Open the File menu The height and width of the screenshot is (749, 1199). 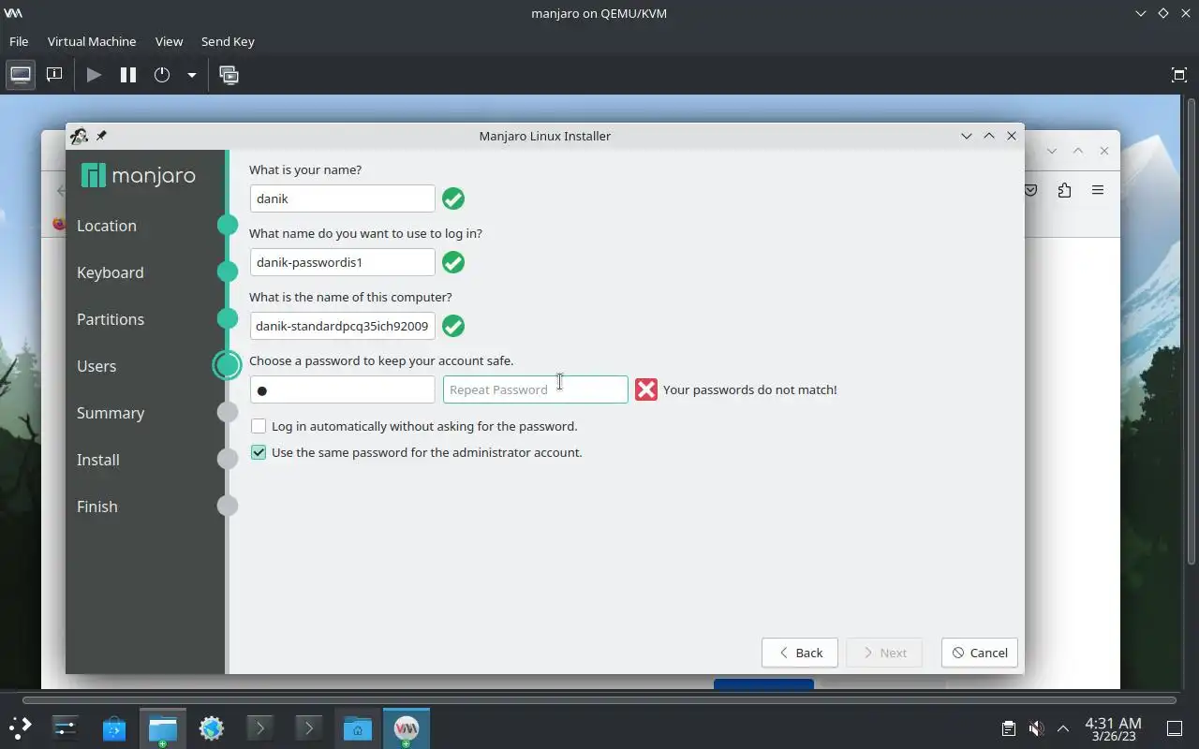[x=19, y=41]
